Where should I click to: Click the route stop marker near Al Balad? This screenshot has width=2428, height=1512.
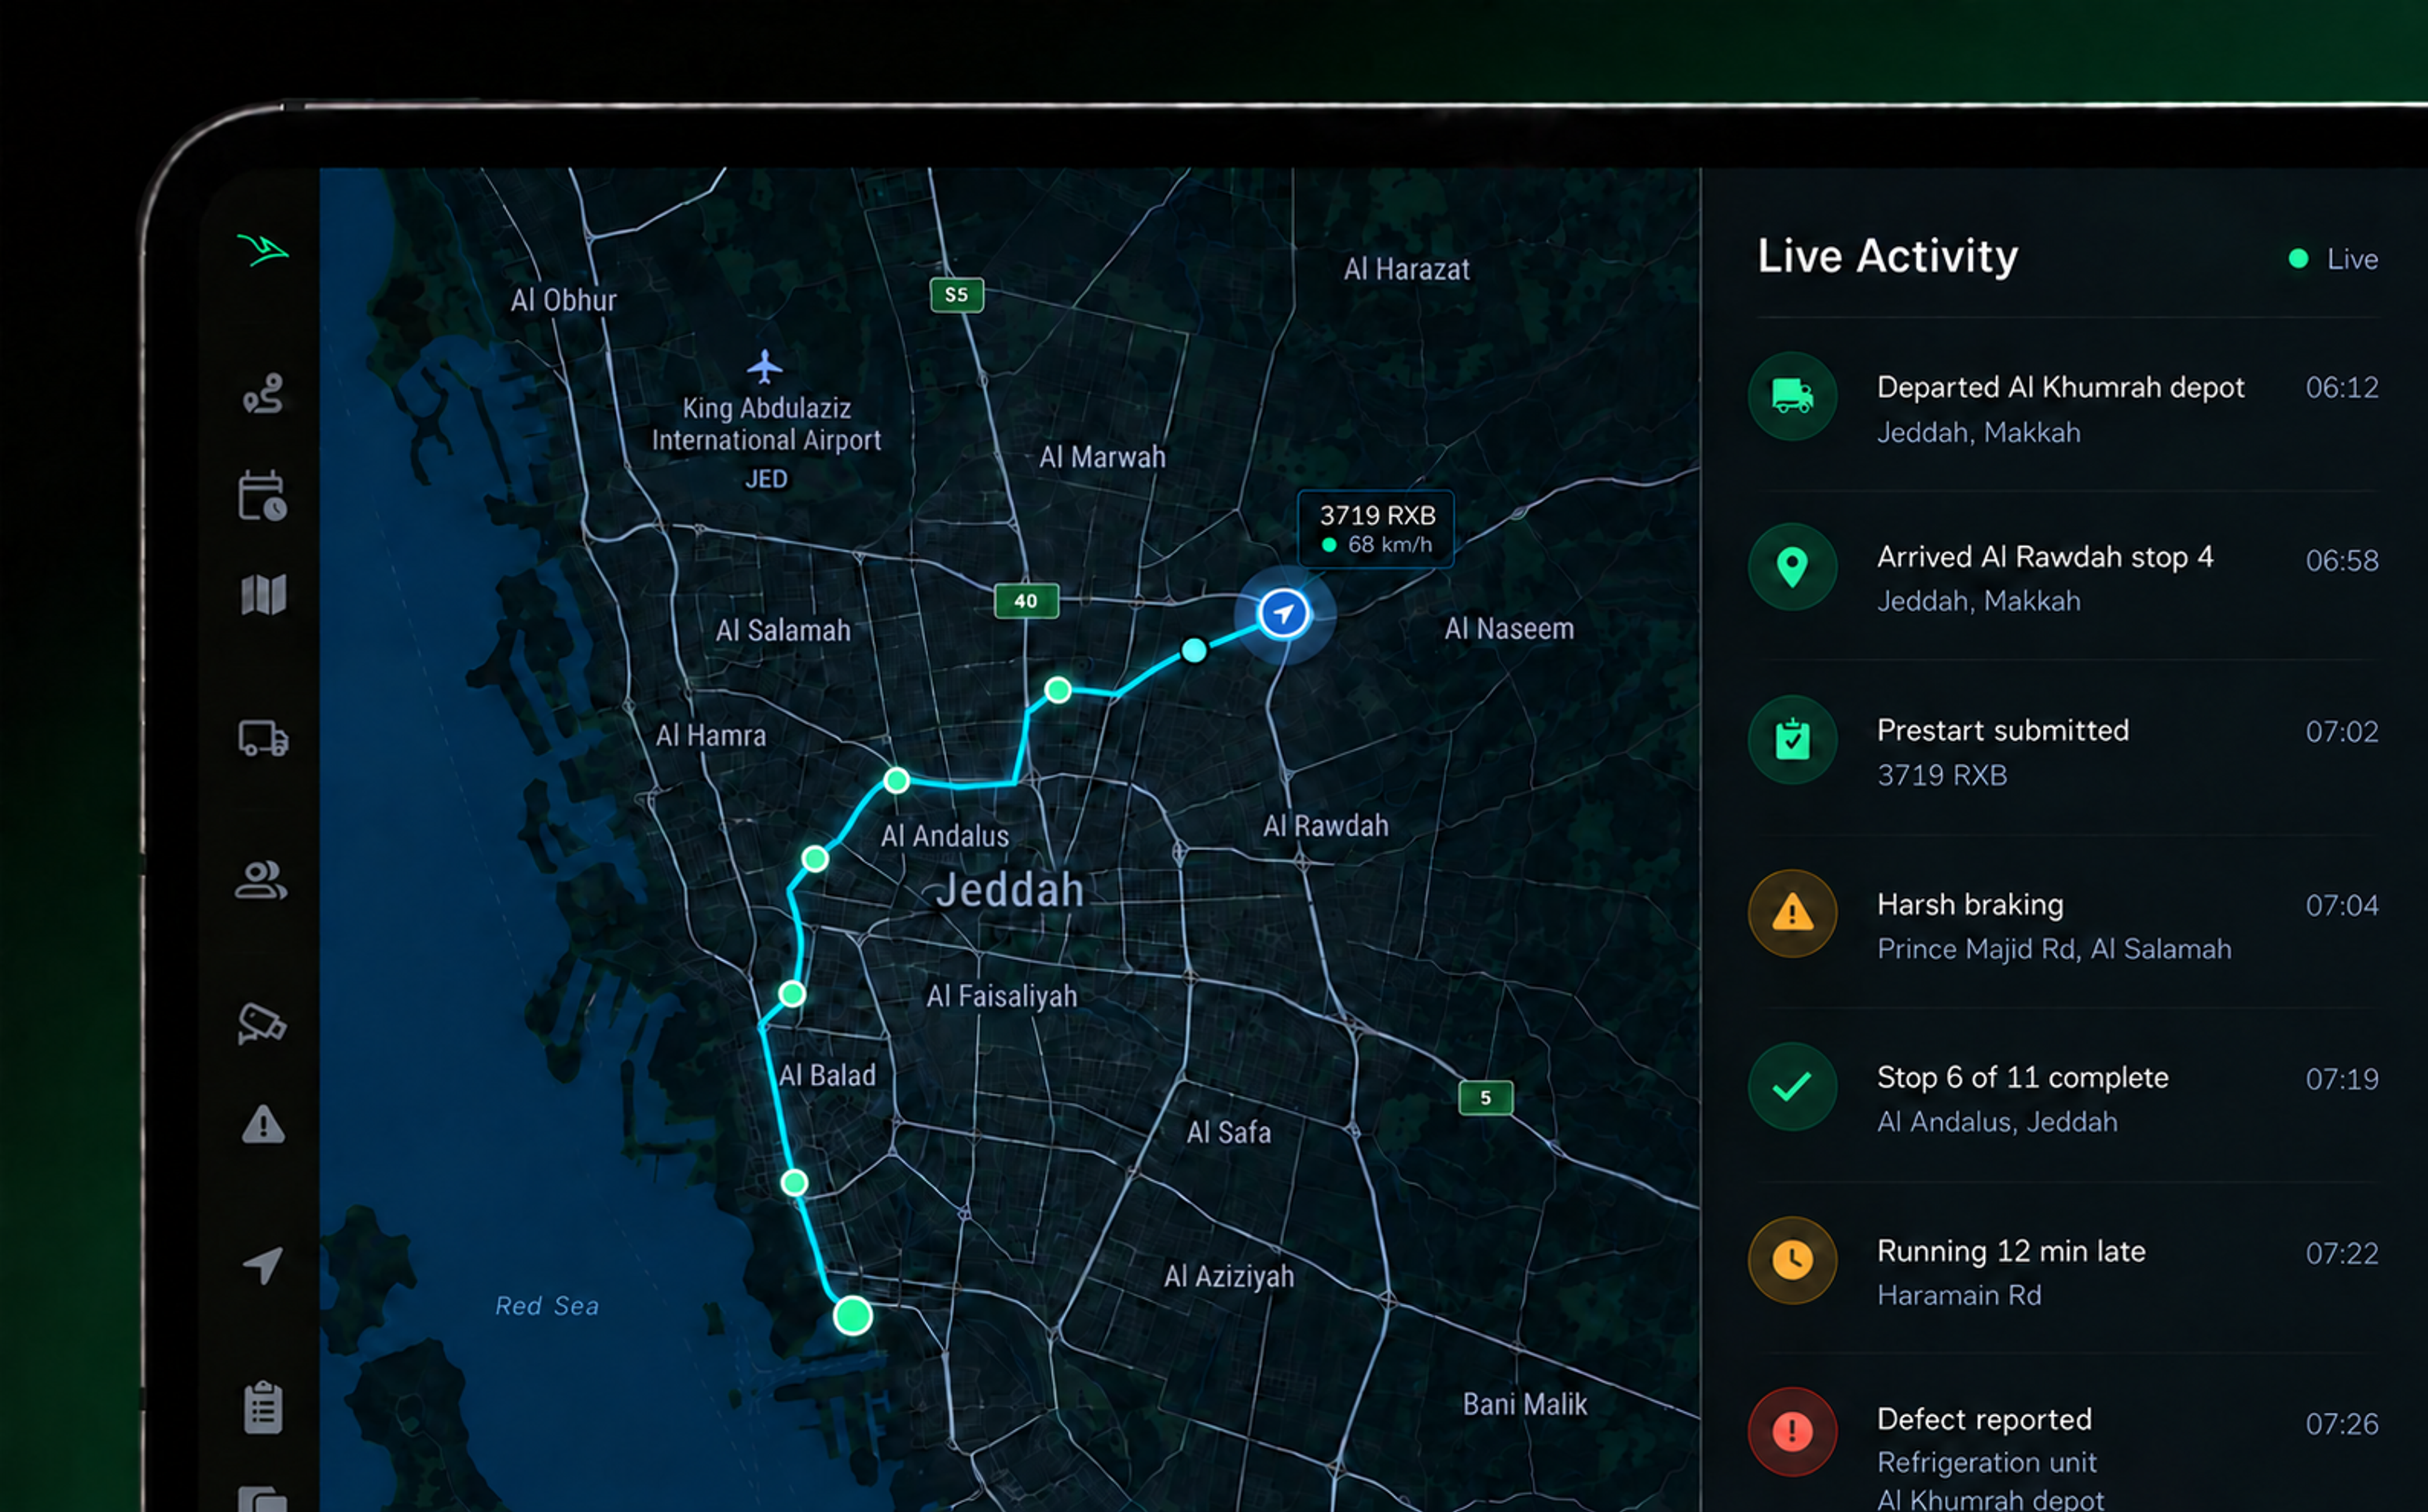pos(792,994)
